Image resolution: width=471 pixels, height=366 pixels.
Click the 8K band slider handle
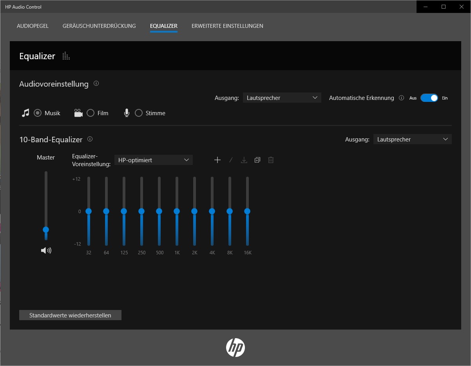click(x=230, y=211)
